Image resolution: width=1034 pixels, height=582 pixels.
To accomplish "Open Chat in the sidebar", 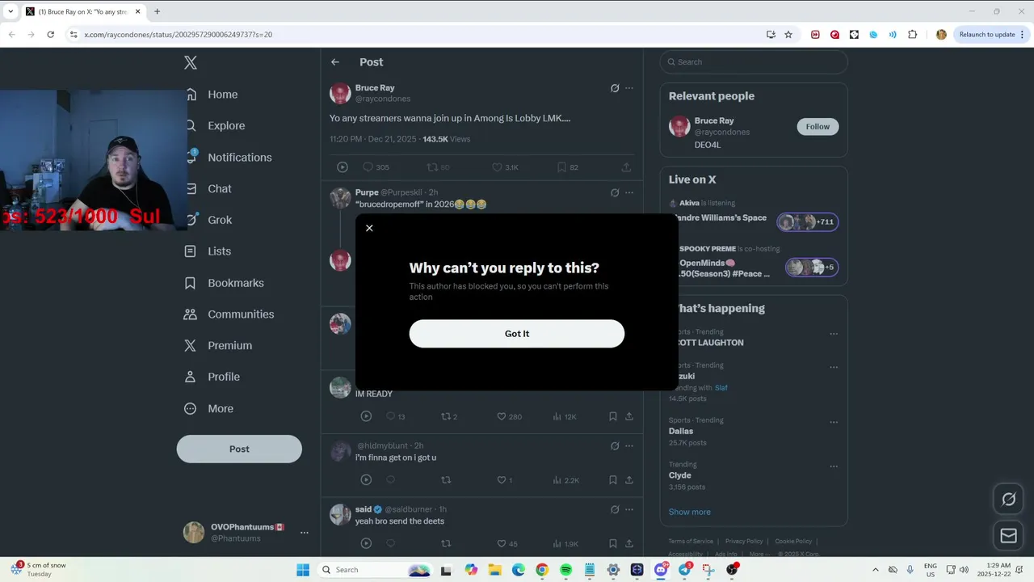I will [x=219, y=189].
